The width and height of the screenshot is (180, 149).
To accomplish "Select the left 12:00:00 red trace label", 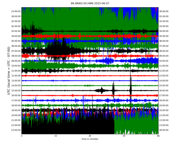I will coord(16,76).
